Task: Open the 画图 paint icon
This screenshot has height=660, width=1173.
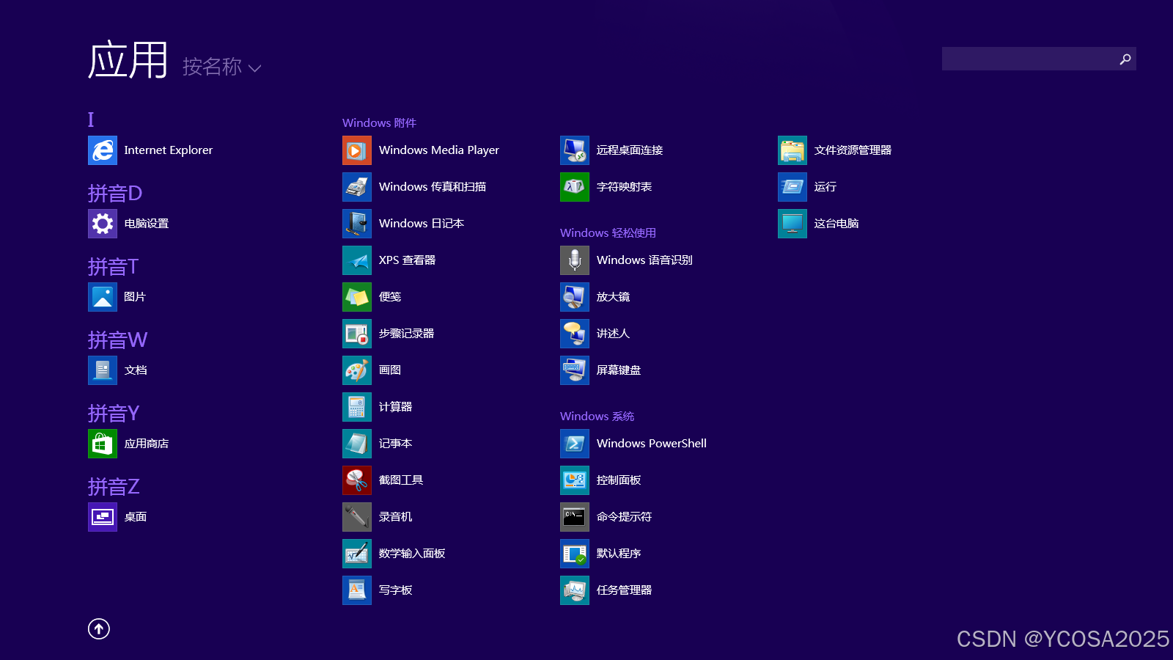Action: (x=357, y=370)
